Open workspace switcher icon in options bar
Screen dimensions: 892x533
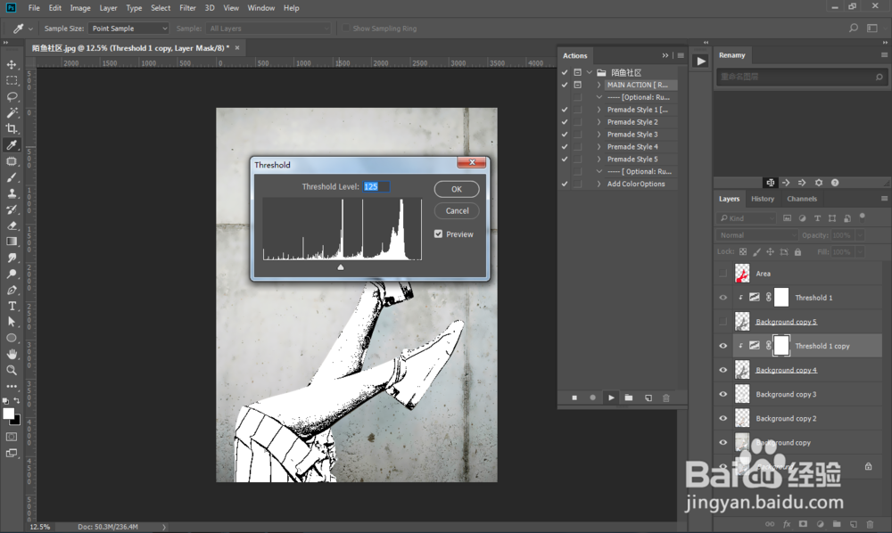point(872,28)
